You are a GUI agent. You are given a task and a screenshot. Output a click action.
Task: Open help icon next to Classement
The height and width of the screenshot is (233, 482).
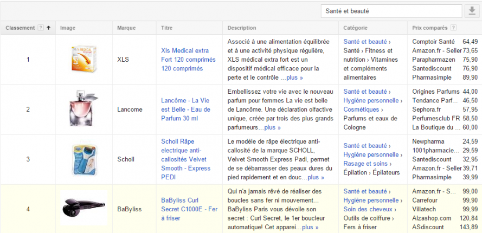click(41, 28)
